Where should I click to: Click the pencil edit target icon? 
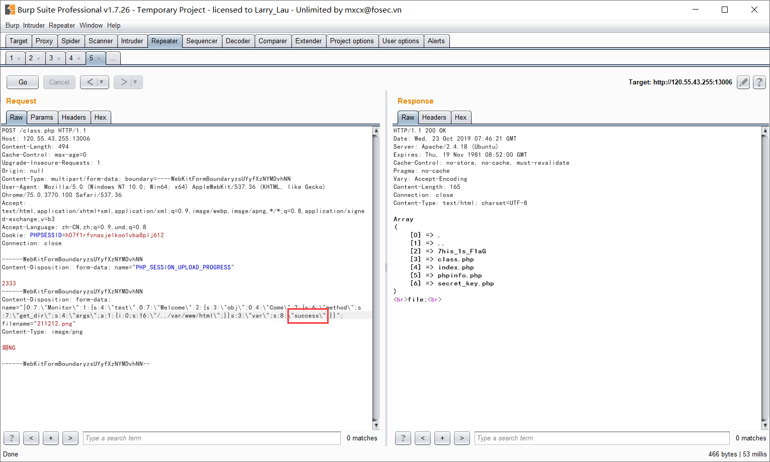point(743,82)
